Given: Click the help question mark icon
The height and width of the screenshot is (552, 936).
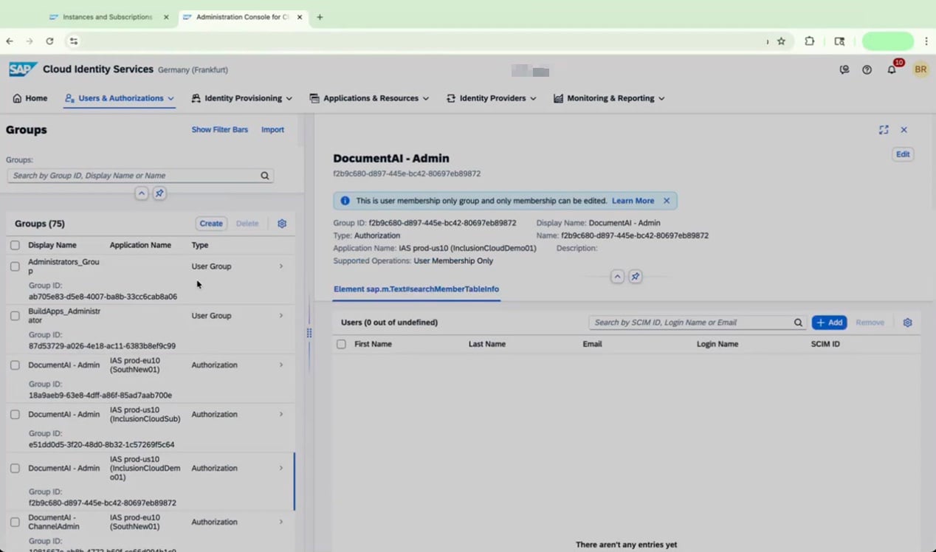Looking at the screenshot, I should click(867, 70).
